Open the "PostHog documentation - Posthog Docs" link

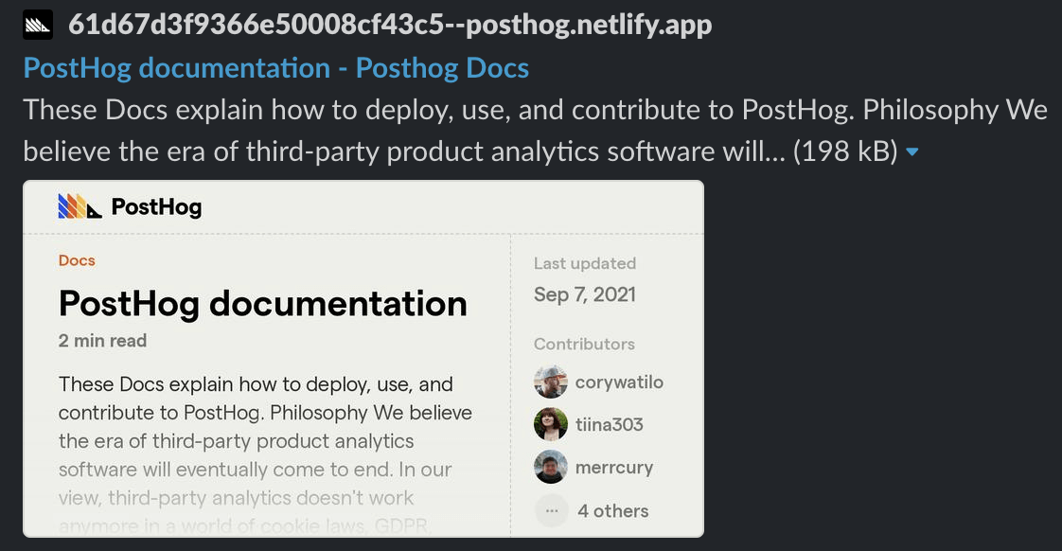(275, 67)
